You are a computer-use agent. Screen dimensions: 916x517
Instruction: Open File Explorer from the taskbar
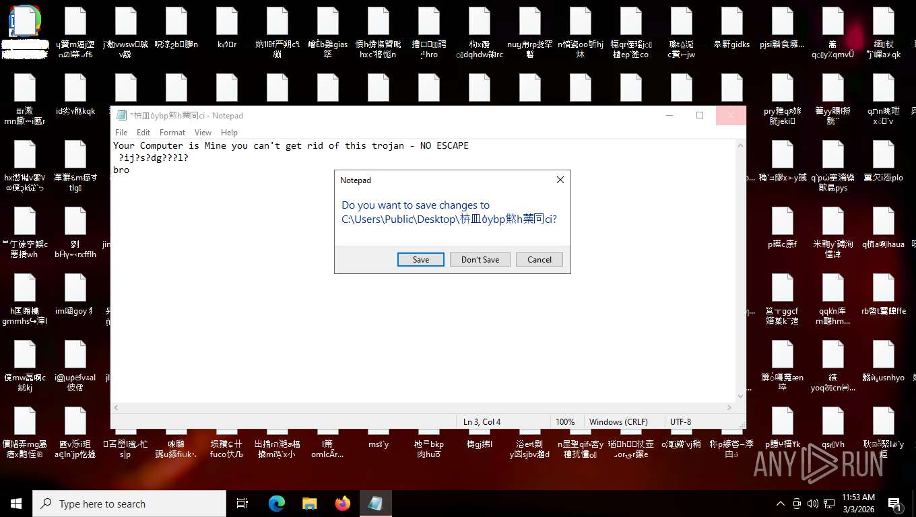point(309,504)
